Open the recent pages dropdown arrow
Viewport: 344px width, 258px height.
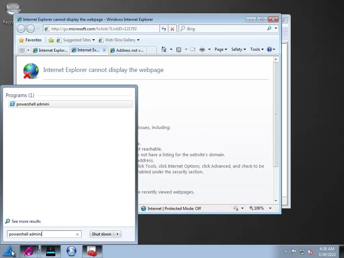(x=38, y=29)
